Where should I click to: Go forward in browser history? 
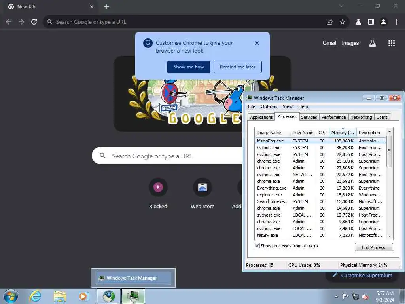[x=21, y=22]
